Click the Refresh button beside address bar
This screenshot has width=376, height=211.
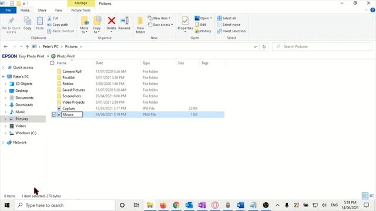pos(264,47)
